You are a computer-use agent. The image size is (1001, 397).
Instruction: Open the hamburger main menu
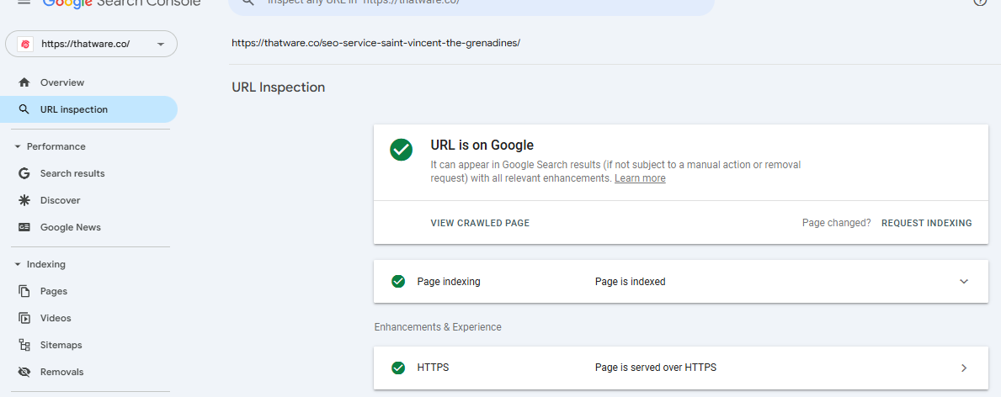tap(24, 2)
